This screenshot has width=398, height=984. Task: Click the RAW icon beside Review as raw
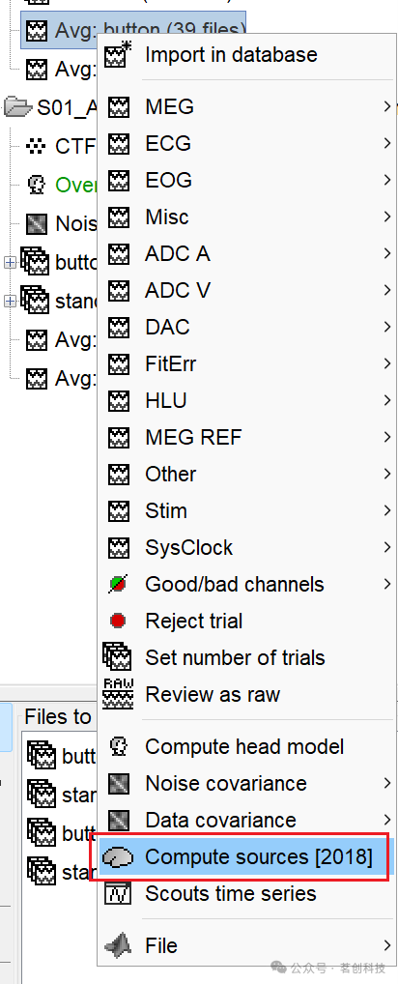coord(118,694)
